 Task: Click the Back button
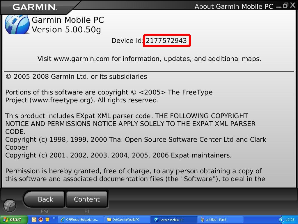[x=44, y=199]
